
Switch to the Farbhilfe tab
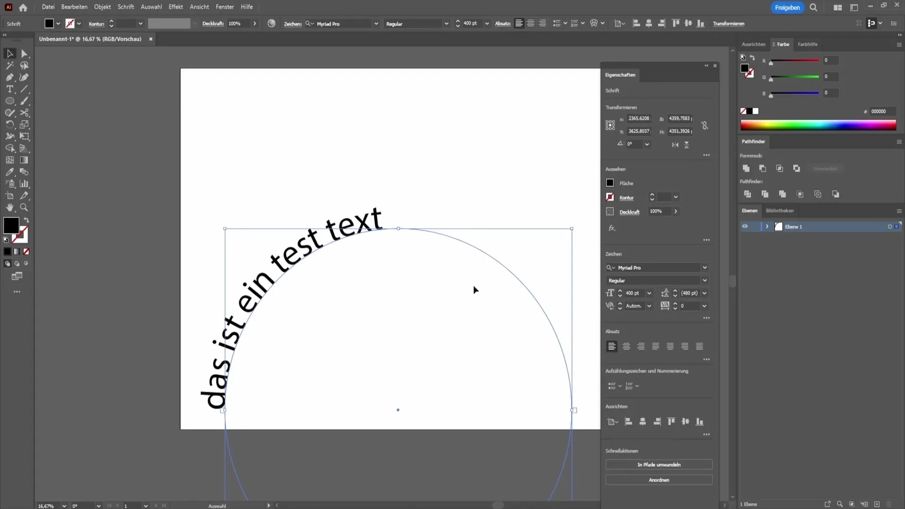807,44
